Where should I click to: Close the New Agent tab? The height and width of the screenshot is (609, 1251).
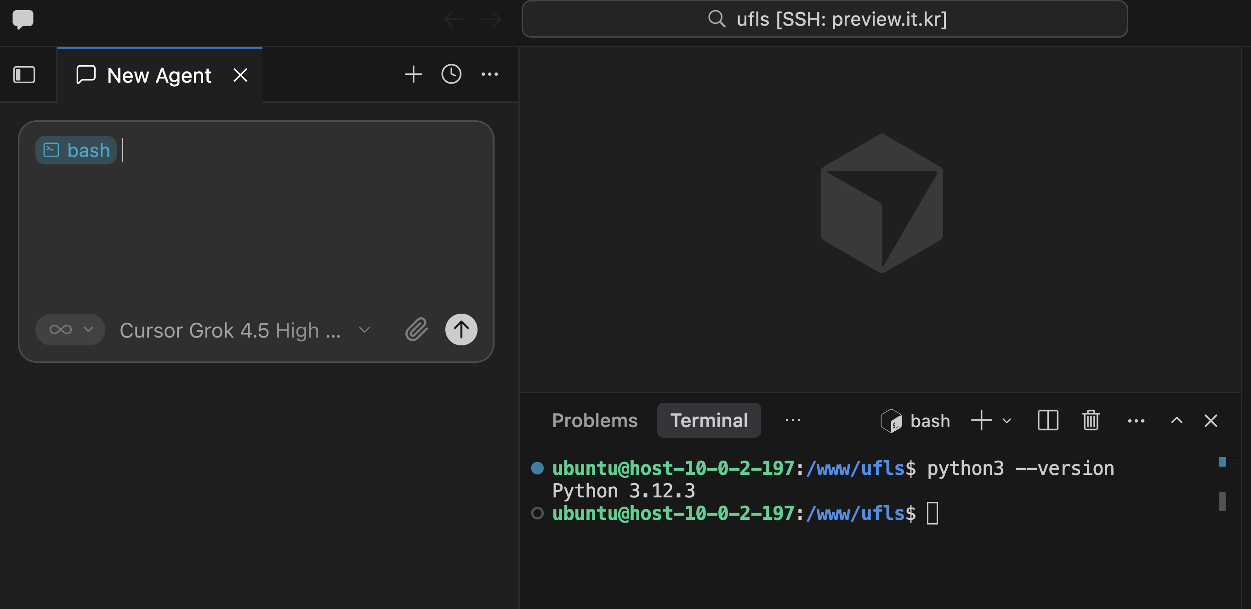(x=240, y=75)
